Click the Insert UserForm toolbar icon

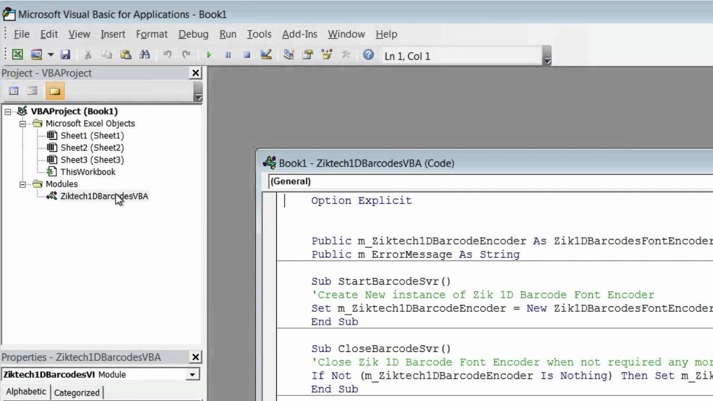pyautogui.click(x=36, y=55)
